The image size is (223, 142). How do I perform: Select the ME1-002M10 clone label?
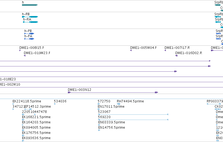tap(10, 85)
